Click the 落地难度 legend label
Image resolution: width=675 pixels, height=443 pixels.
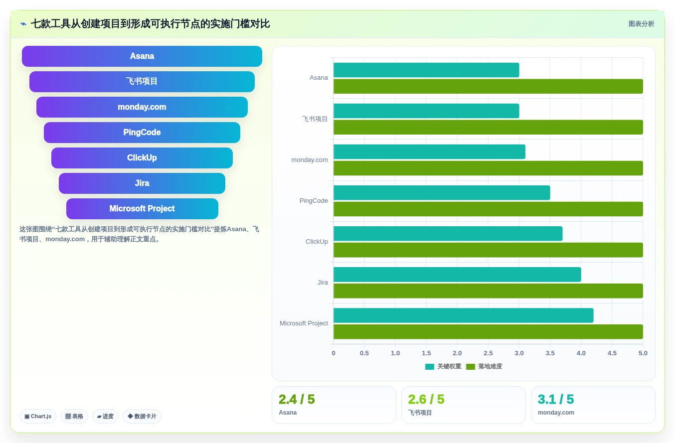(x=490, y=367)
